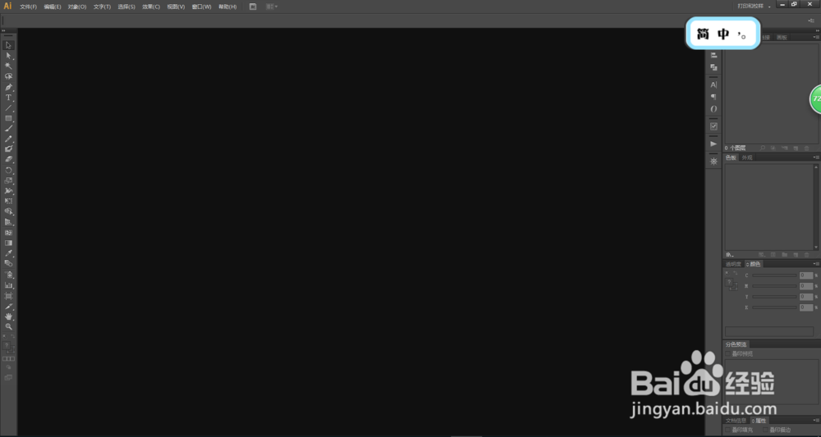Open the 属性 panel flyout menu
Screen dimensions: 821x437
point(816,421)
